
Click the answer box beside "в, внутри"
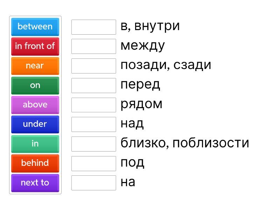point(93,27)
